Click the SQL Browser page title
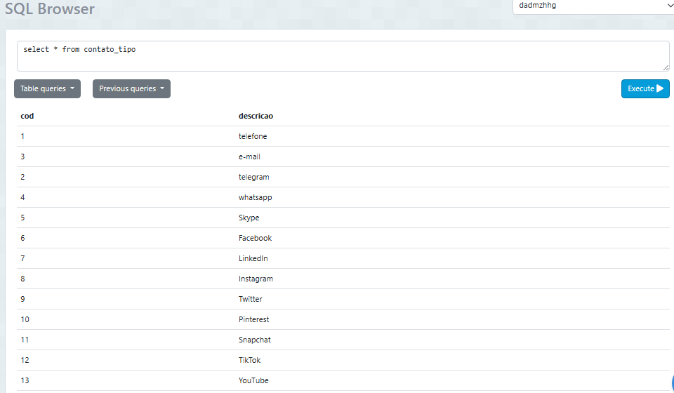The height and width of the screenshot is (393, 674). click(x=50, y=8)
